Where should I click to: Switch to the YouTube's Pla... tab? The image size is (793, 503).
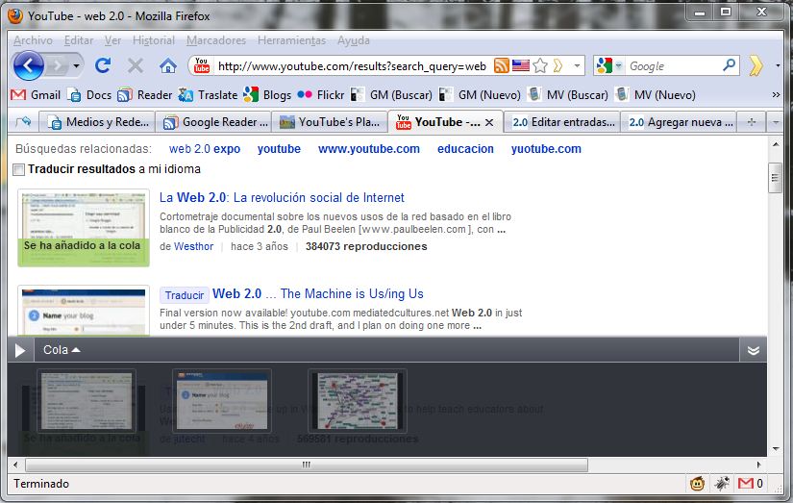[330, 122]
